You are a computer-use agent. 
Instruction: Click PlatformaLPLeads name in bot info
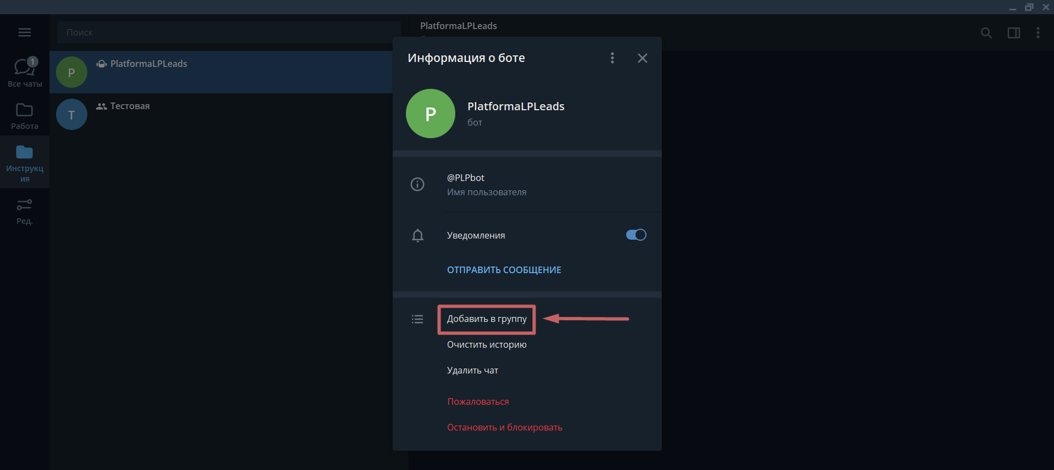[x=516, y=106]
